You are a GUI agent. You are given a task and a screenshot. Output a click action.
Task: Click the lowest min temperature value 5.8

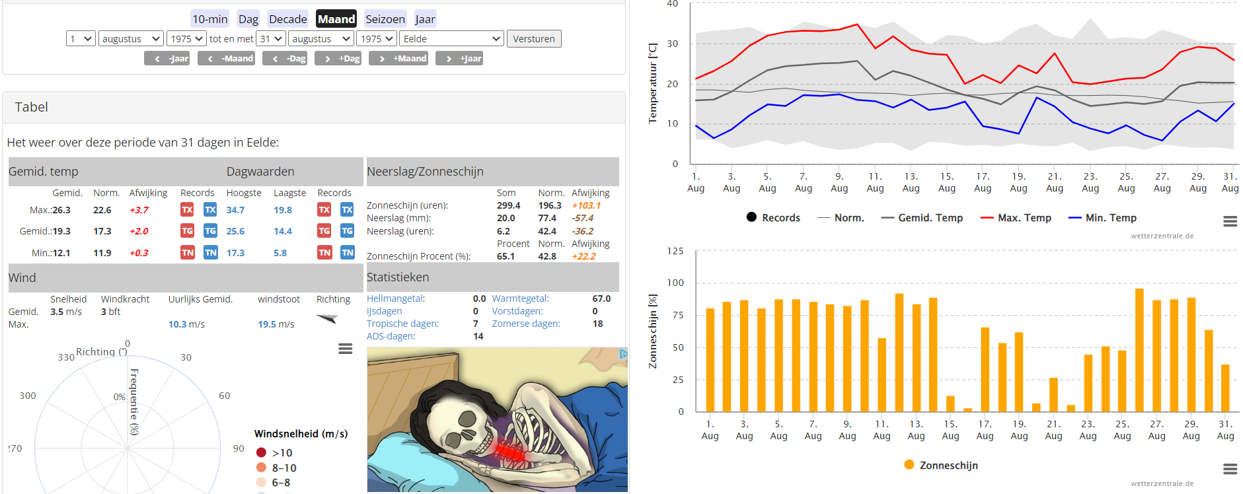[280, 253]
